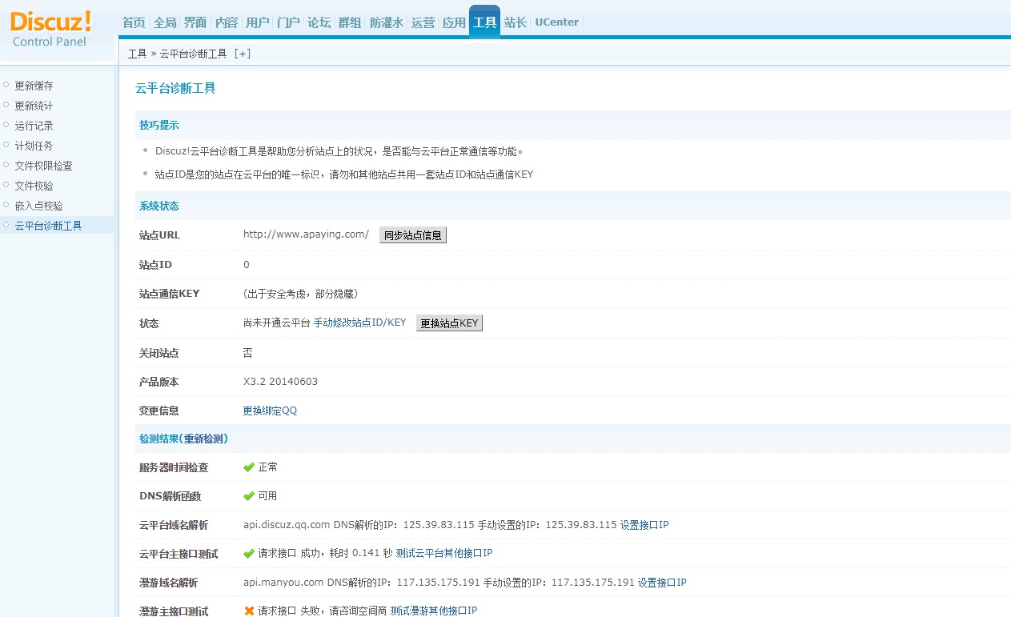Open the 群组 top menu

350,22
